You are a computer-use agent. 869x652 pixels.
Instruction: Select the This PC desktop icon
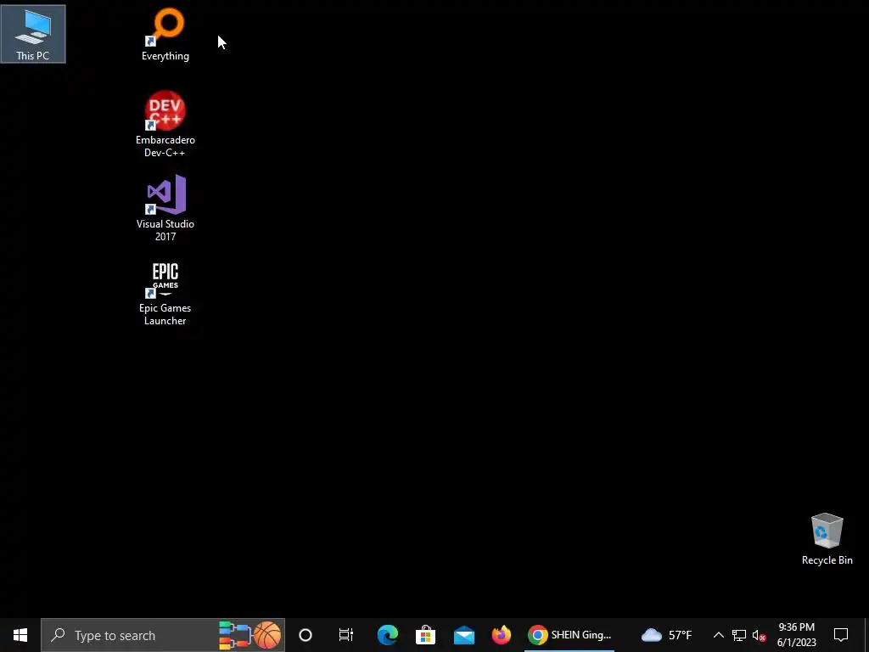[33, 34]
